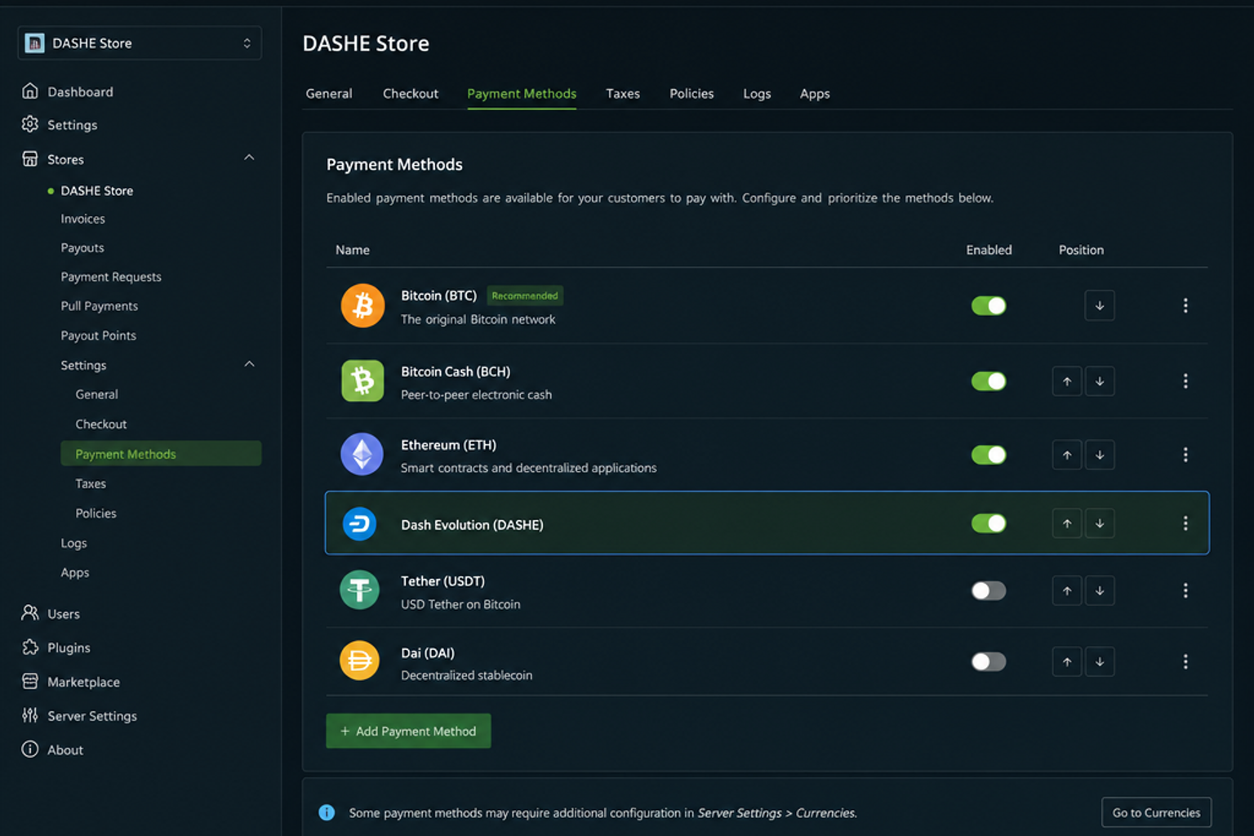Move Dash Evolution up with arrow
Viewport: 1254px width, 836px height.
point(1067,523)
